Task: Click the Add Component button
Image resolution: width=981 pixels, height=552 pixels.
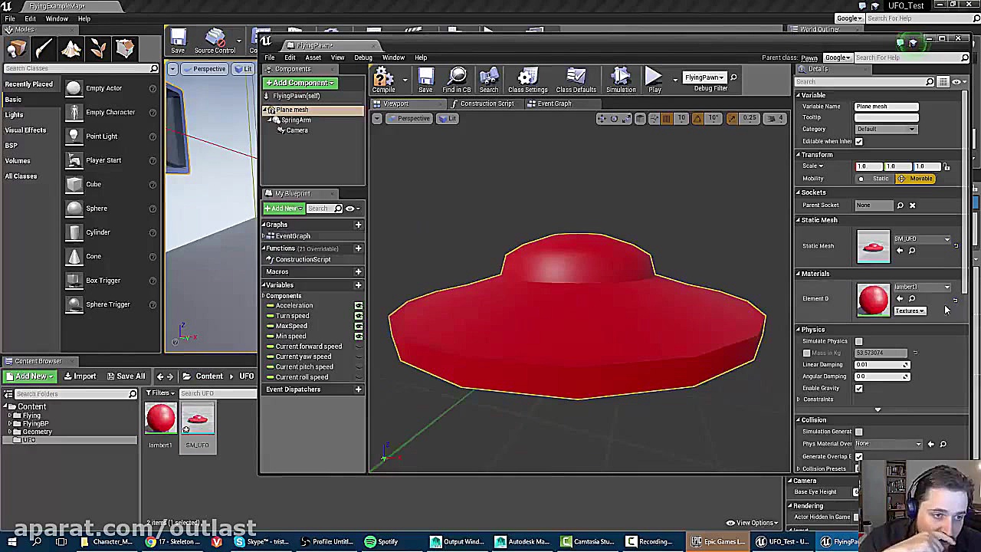Action: coord(299,83)
